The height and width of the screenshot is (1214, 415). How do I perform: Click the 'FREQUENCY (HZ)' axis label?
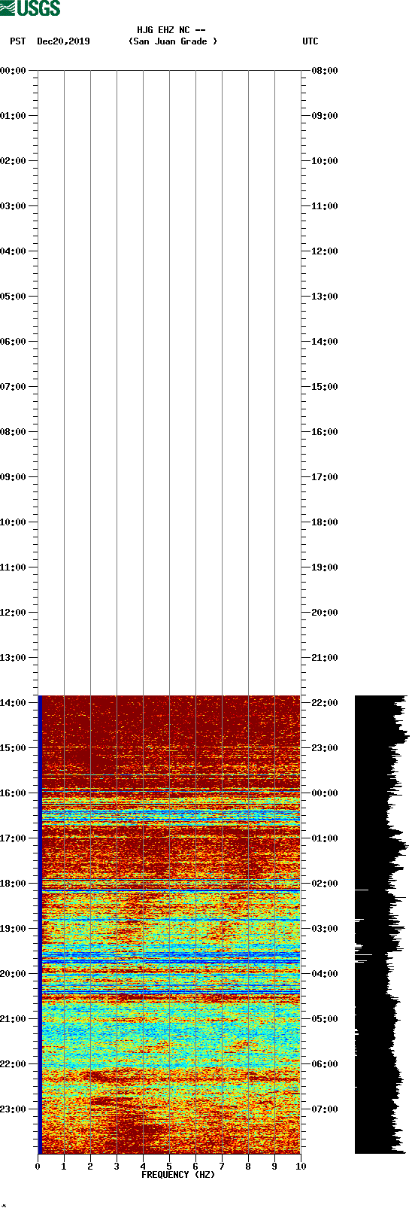[178, 1175]
